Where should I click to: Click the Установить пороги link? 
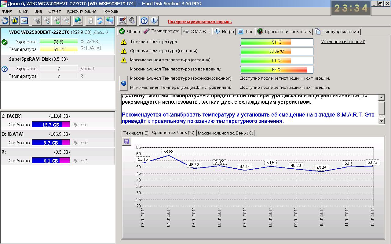[343, 42]
